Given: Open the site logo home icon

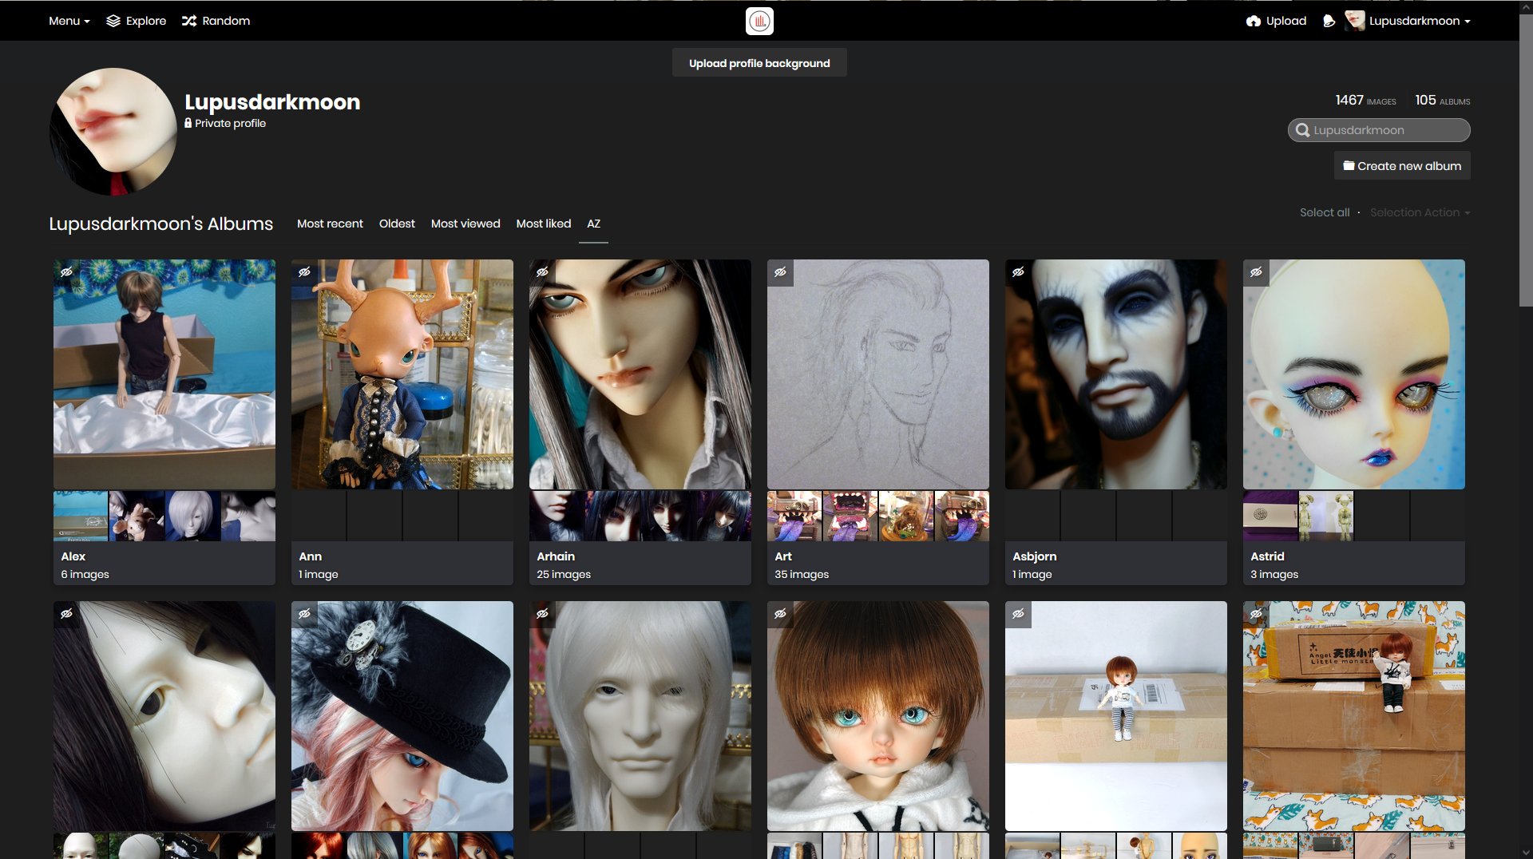Looking at the screenshot, I should [x=759, y=21].
